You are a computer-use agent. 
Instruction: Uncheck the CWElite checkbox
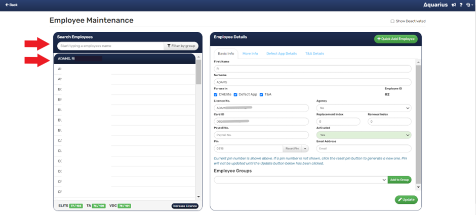[216, 94]
